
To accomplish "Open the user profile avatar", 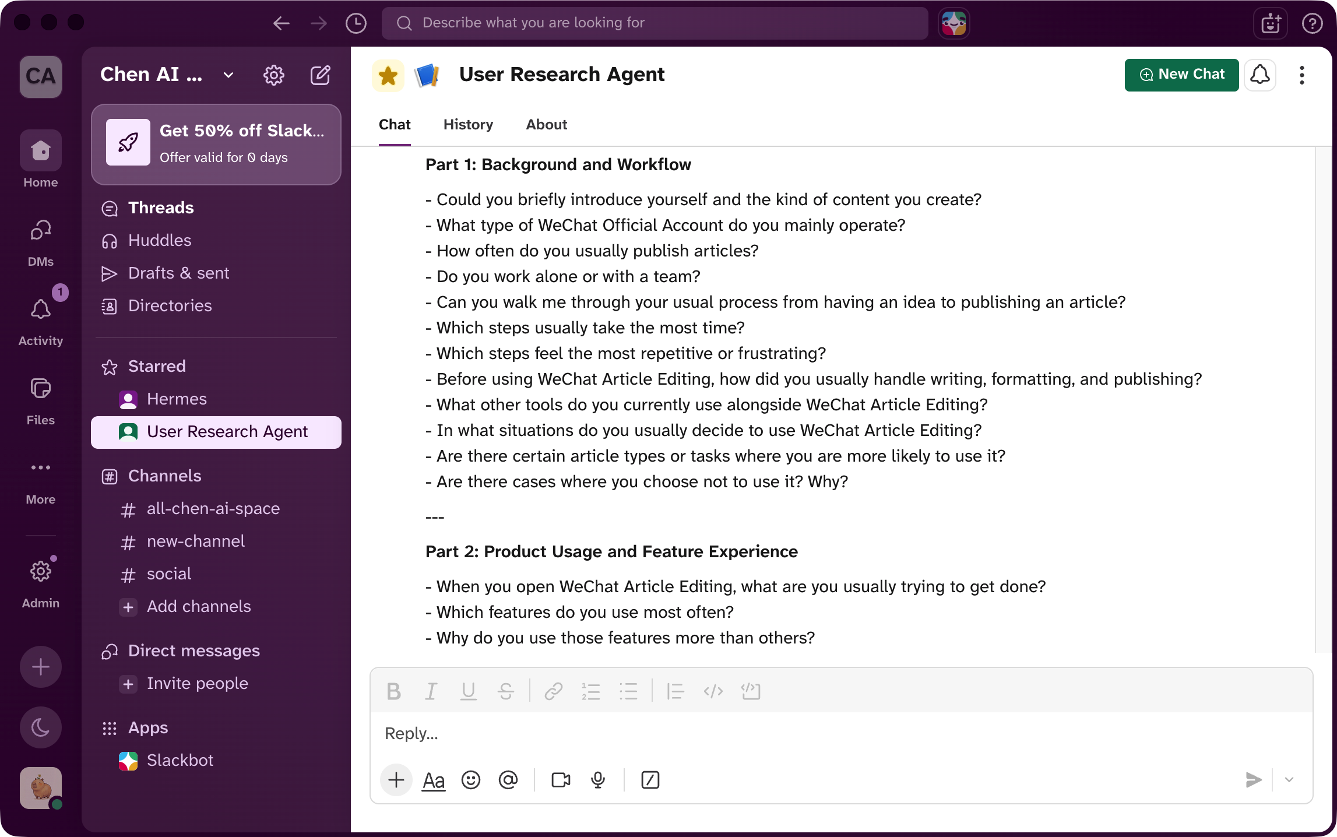I will coord(41,788).
